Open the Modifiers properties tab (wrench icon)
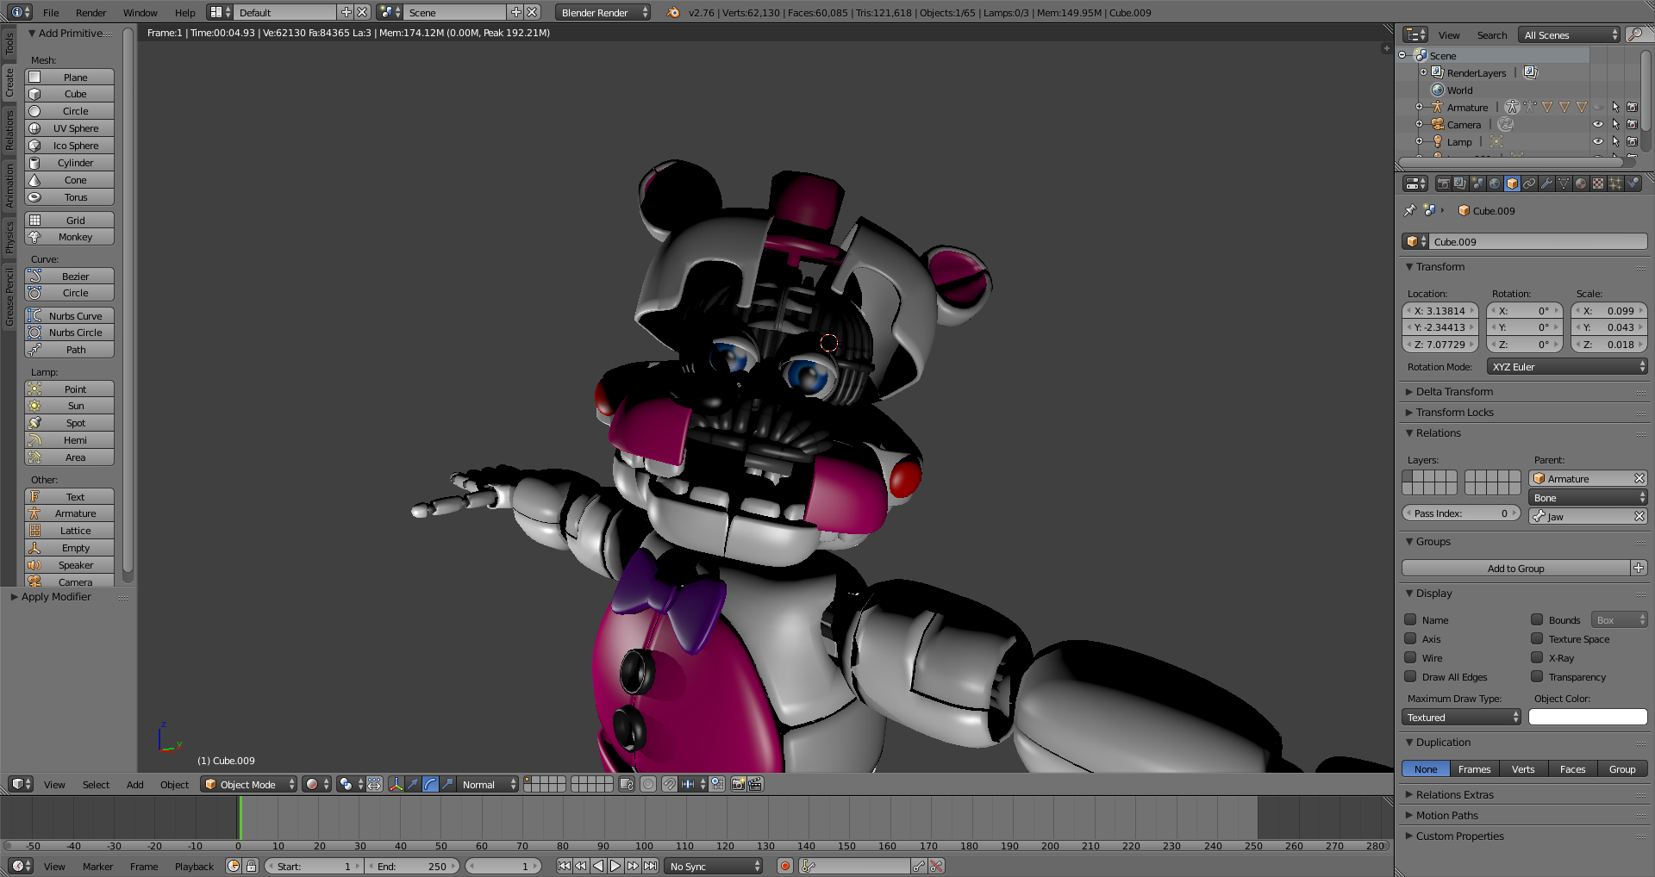 (x=1546, y=183)
